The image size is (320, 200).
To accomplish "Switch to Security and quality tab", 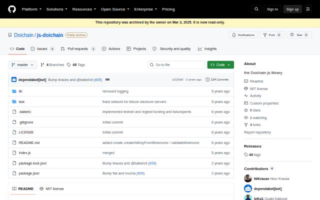I will pos(171,49).
